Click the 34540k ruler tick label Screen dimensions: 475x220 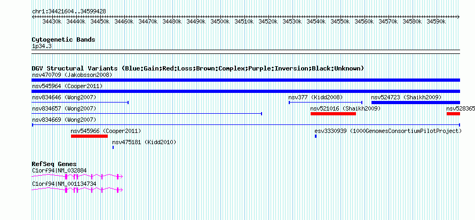(x=316, y=22)
